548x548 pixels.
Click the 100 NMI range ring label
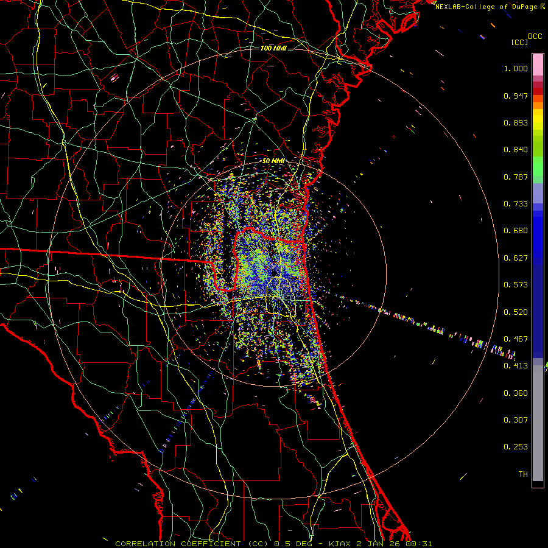pos(273,48)
